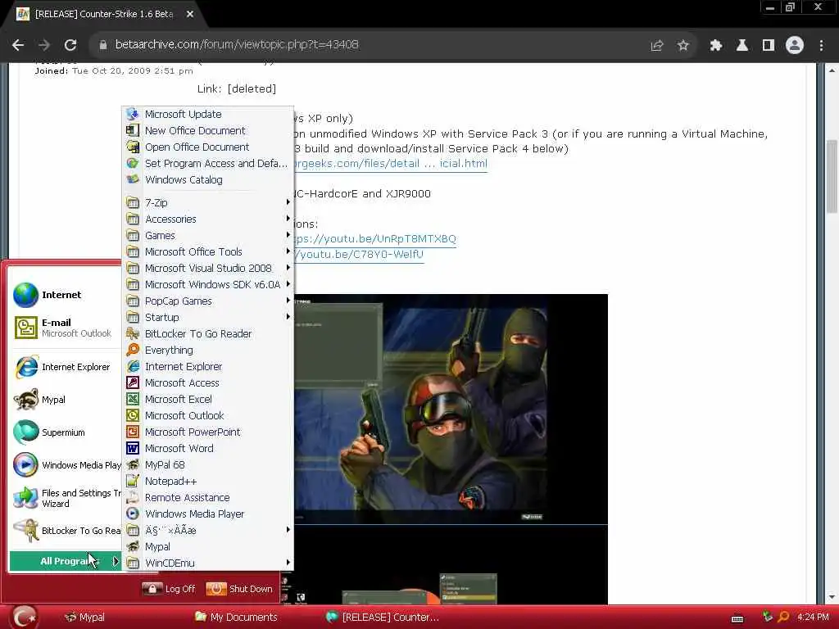This screenshot has width=839, height=629.
Task: Click share page icon in address bar
Action: coord(656,46)
